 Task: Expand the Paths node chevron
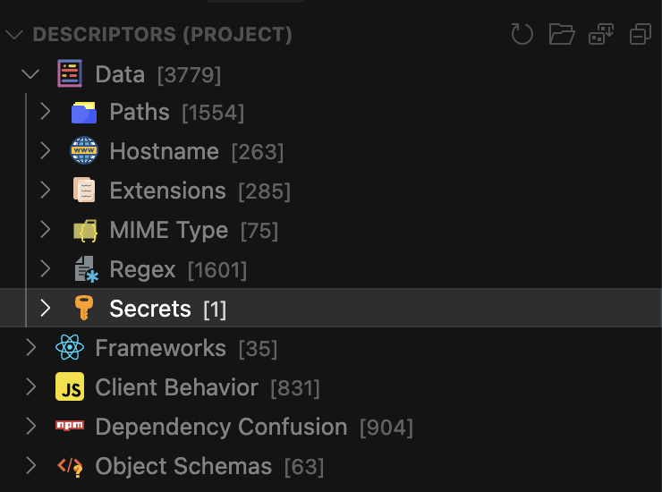[x=45, y=112]
